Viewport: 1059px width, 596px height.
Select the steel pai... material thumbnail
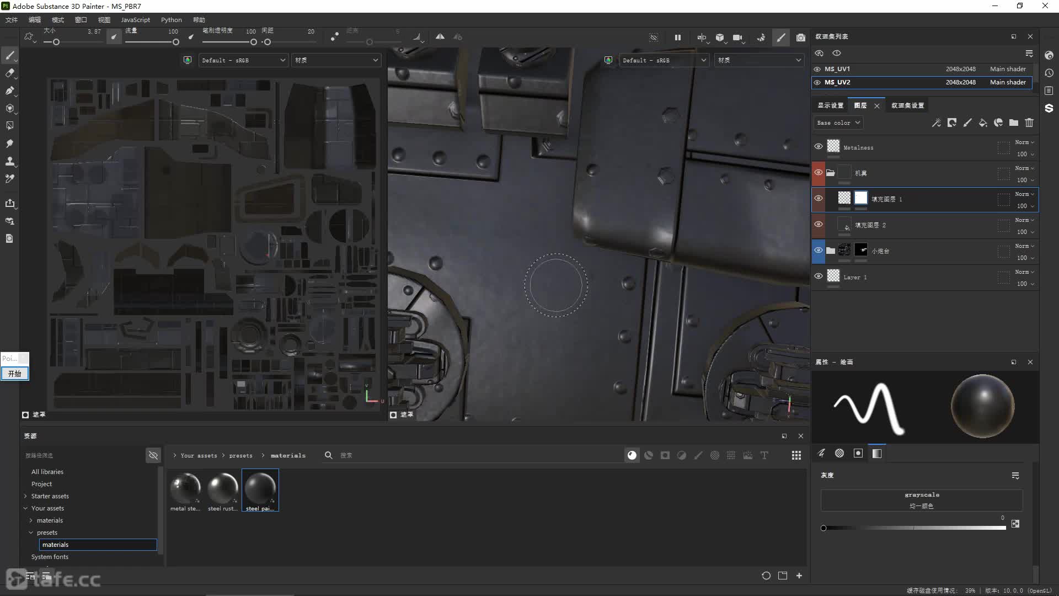pyautogui.click(x=260, y=490)
